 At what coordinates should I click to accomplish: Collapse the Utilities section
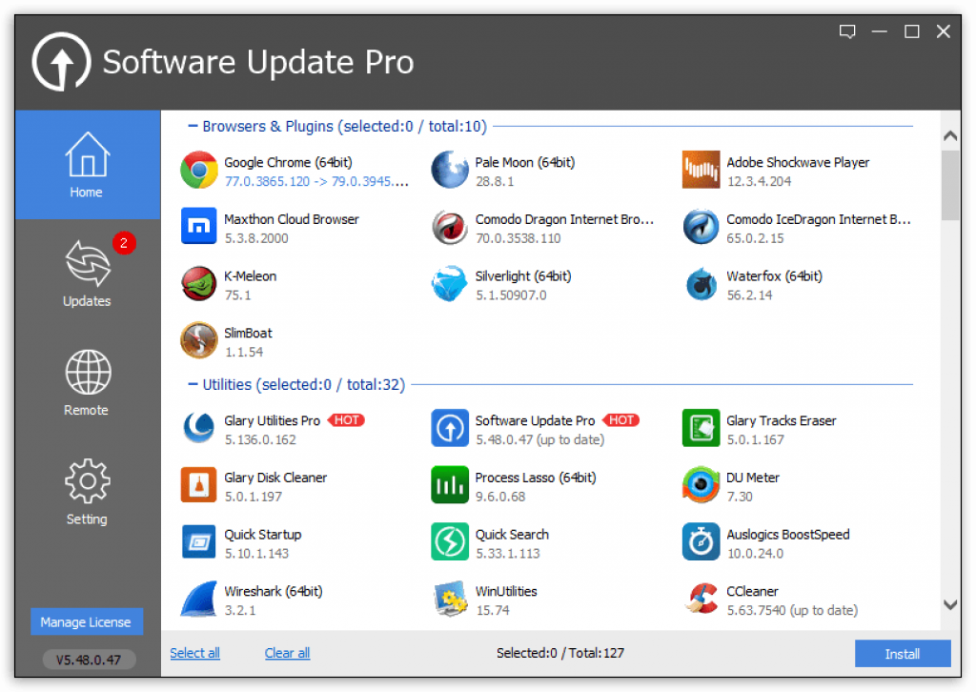pyautogui.click(x=193, y=384)
